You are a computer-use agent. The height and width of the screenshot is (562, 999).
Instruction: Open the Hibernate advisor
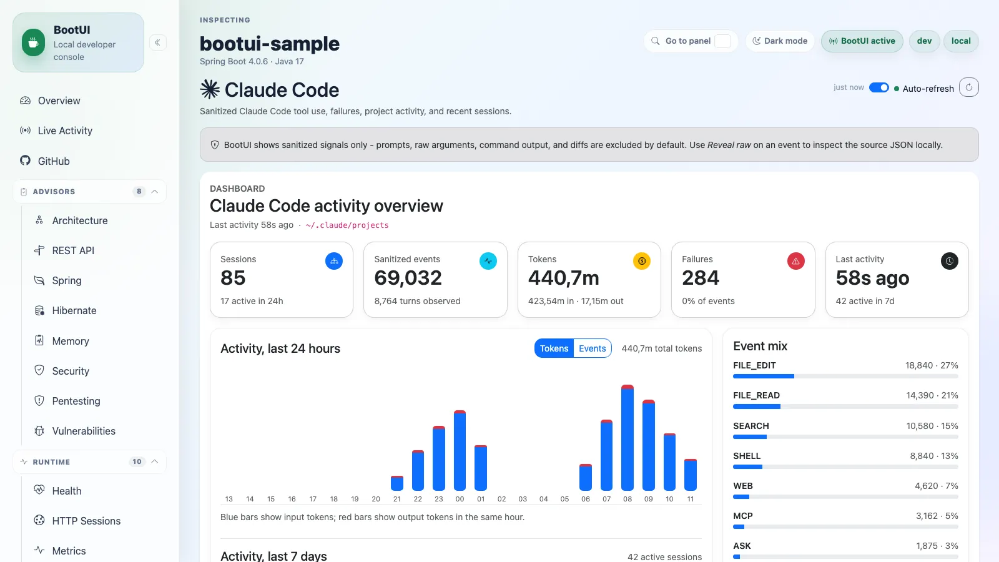tap(97, 310)
